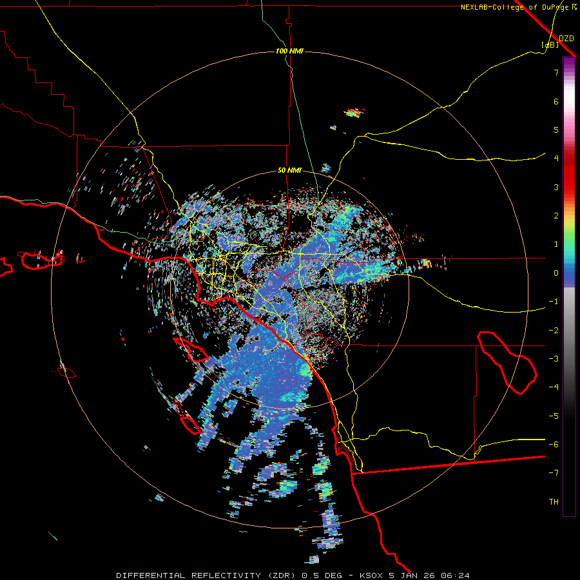Click the "(ZDR)" abbreviation in the caption
Screen dimensions: 580x580
point(281,575)
